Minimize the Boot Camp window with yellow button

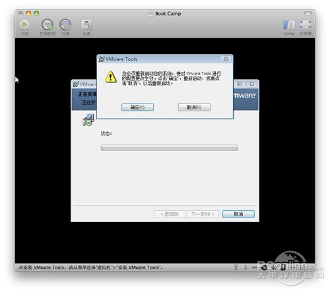pyautogui.click(x=28, y=13)
